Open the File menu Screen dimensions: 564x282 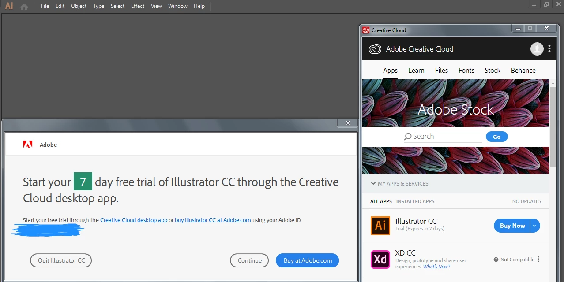point(45,6)
